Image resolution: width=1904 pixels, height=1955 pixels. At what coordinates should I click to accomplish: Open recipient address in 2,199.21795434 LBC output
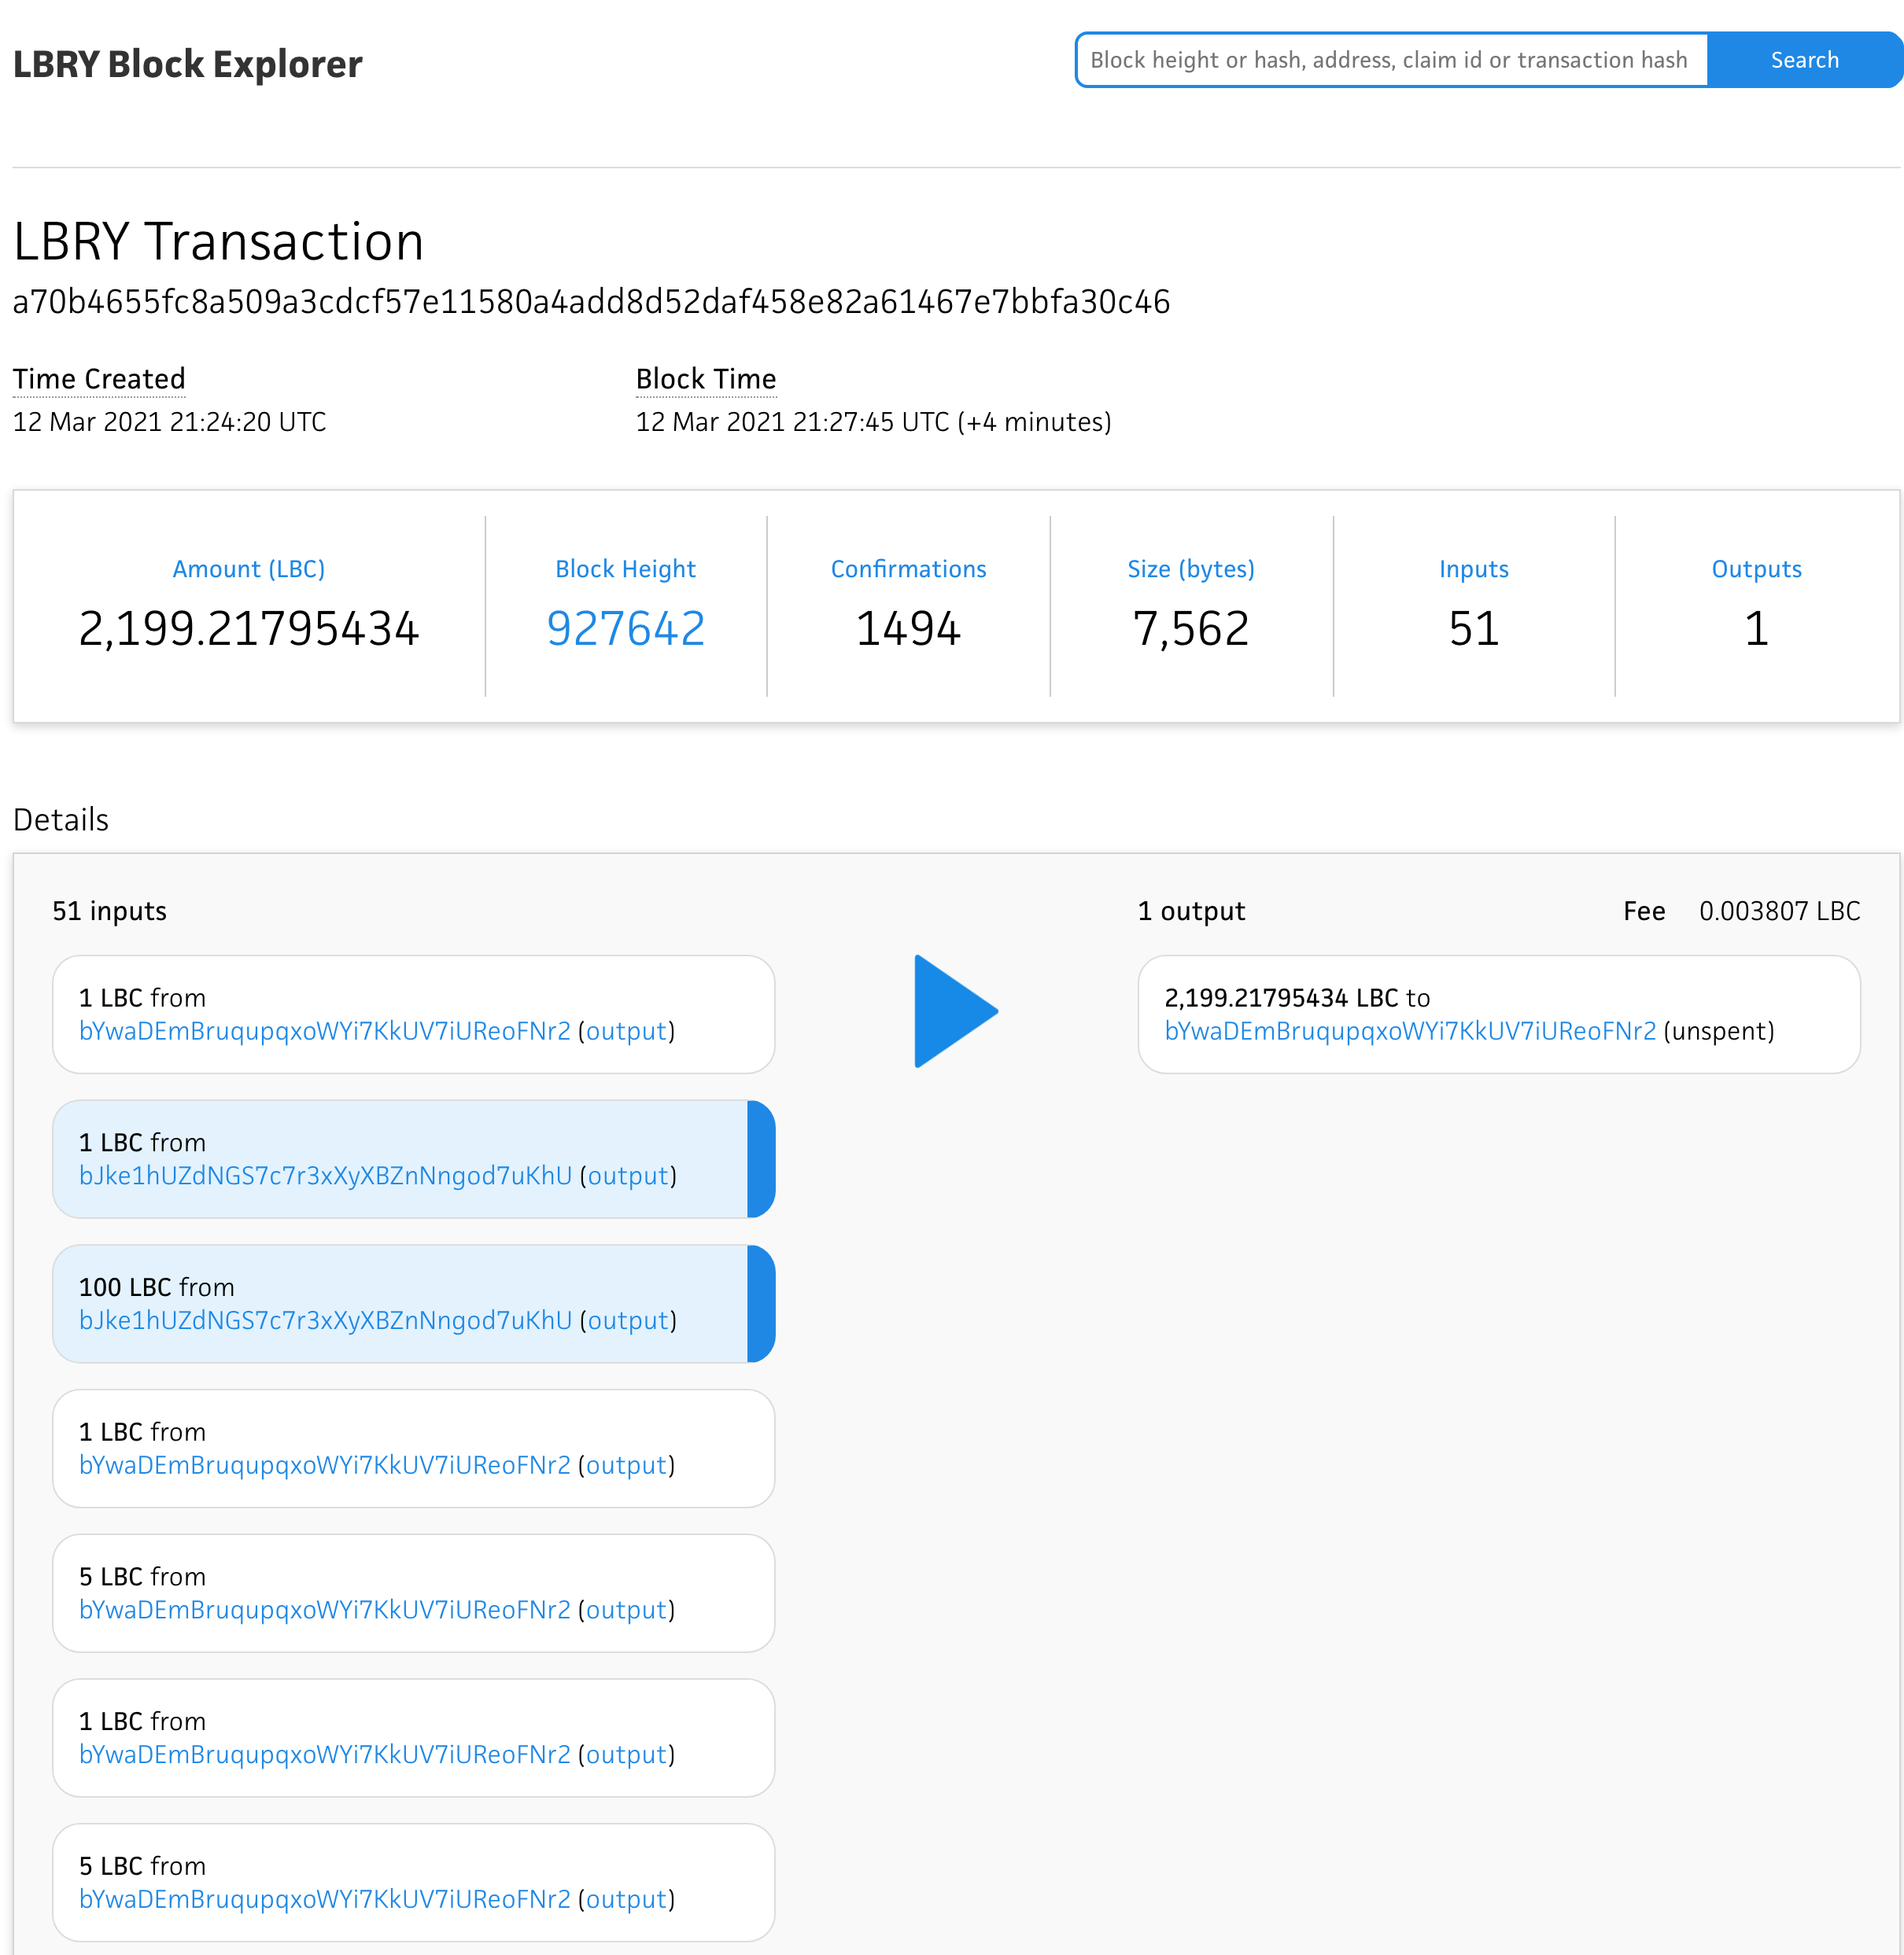coord(1410,1030)
